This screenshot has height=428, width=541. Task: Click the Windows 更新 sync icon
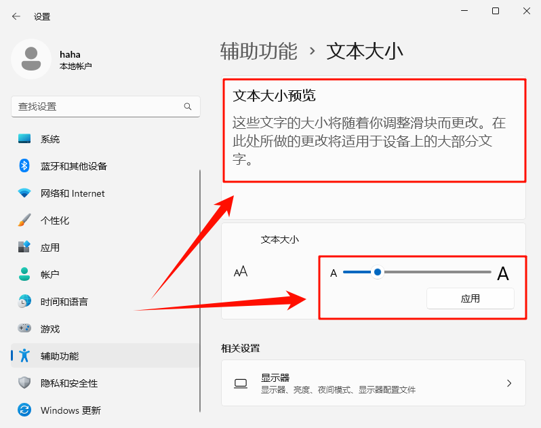(x=24, y=410)
